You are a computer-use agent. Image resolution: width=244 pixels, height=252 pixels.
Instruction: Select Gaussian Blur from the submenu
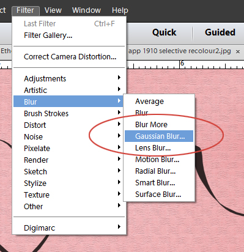(x=159, y=136)
